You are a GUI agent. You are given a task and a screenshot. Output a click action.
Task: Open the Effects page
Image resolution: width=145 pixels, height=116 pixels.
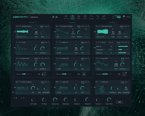79,17
